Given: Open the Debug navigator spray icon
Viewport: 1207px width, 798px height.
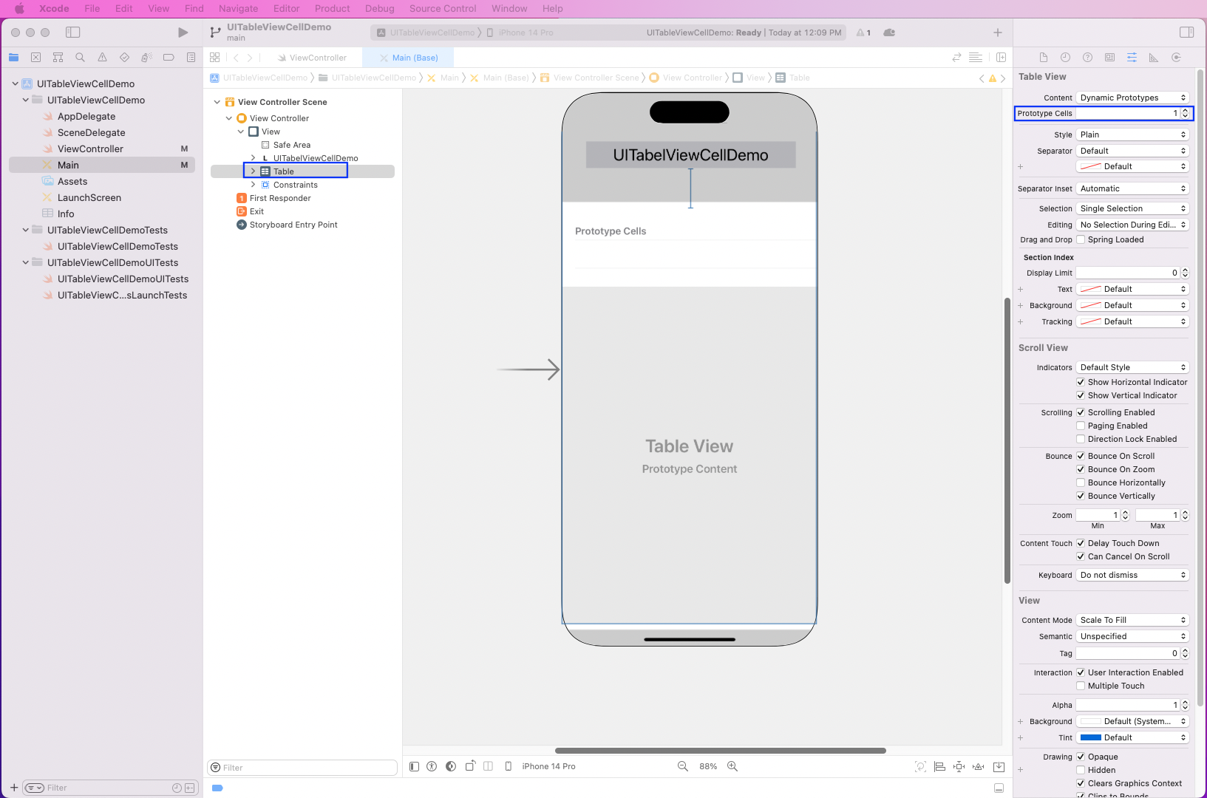Looking at the screenshot, I should coord(146,58).
